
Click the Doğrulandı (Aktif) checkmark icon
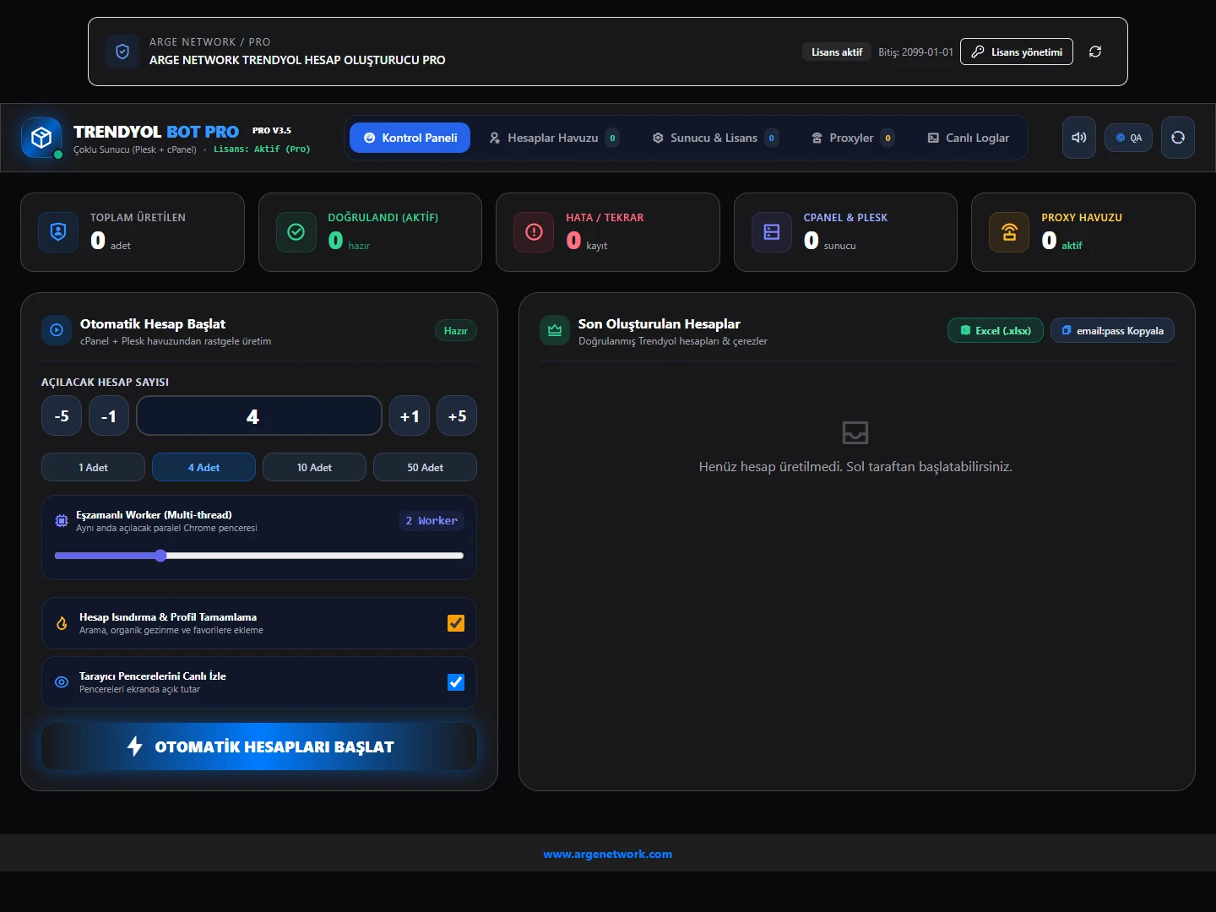click(296, 232)
